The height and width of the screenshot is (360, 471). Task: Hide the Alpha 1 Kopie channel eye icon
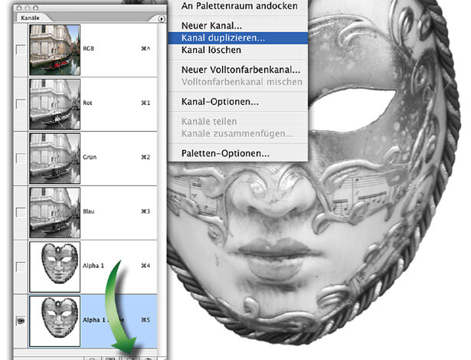tap(21, 321)
